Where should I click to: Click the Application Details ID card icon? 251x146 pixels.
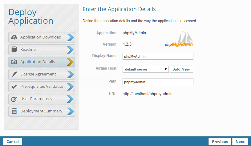coord(14,62)
